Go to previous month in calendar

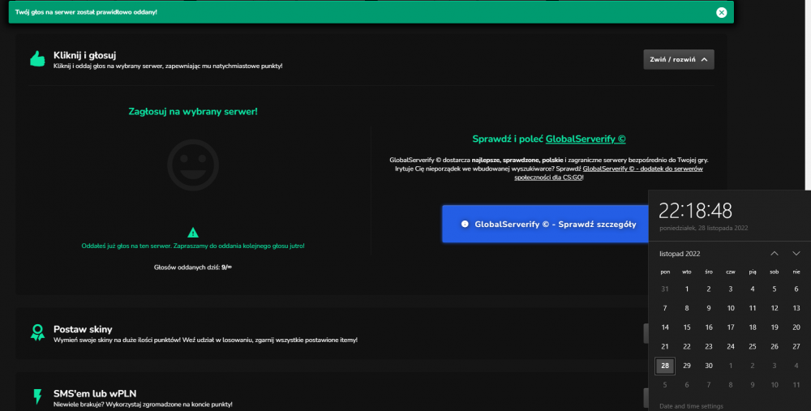click(775, 253)
